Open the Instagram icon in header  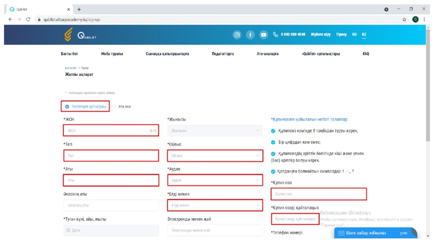pyautogui.click(x=237, y=35)
